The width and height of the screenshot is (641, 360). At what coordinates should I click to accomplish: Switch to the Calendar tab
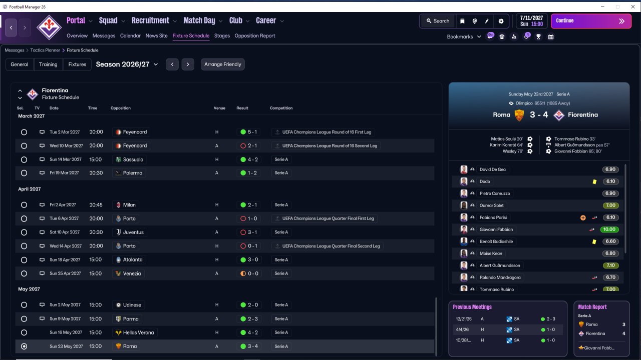130,36
